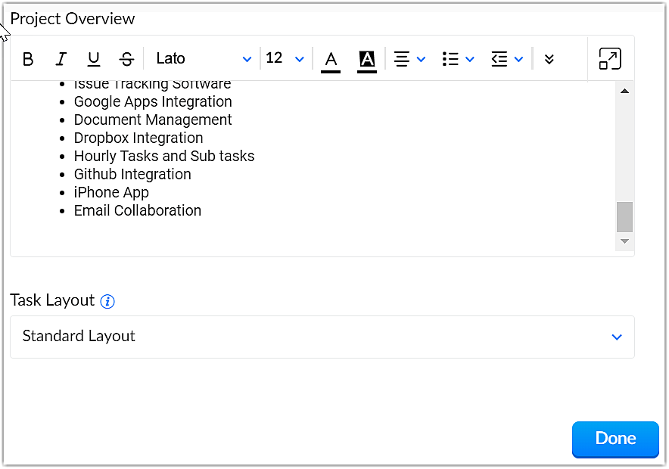Expand the editor to full screen
The image size is (669, 469).
(610, 59)
